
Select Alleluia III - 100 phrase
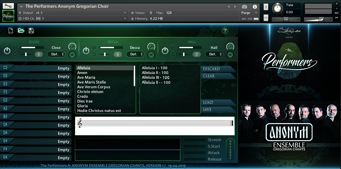pyautogui.click(x=156, y=77)
